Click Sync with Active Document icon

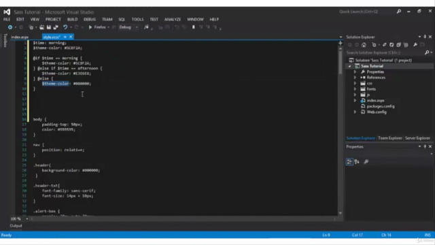click(385, 45)
